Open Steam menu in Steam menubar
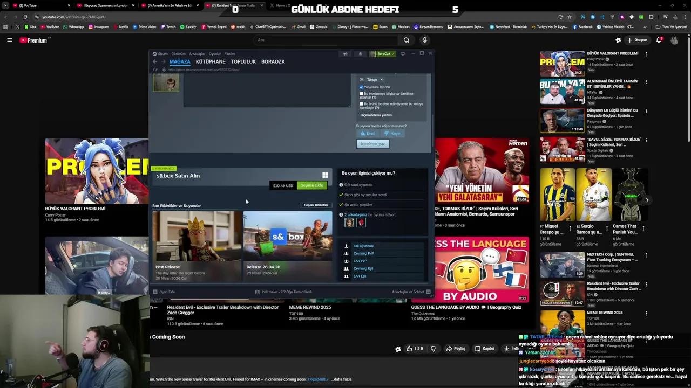The image size is (691, 388). click(x=162, y=54)
